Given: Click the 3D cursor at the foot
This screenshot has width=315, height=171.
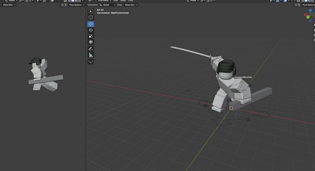Looking at the screenshot, I should point(231,108).
